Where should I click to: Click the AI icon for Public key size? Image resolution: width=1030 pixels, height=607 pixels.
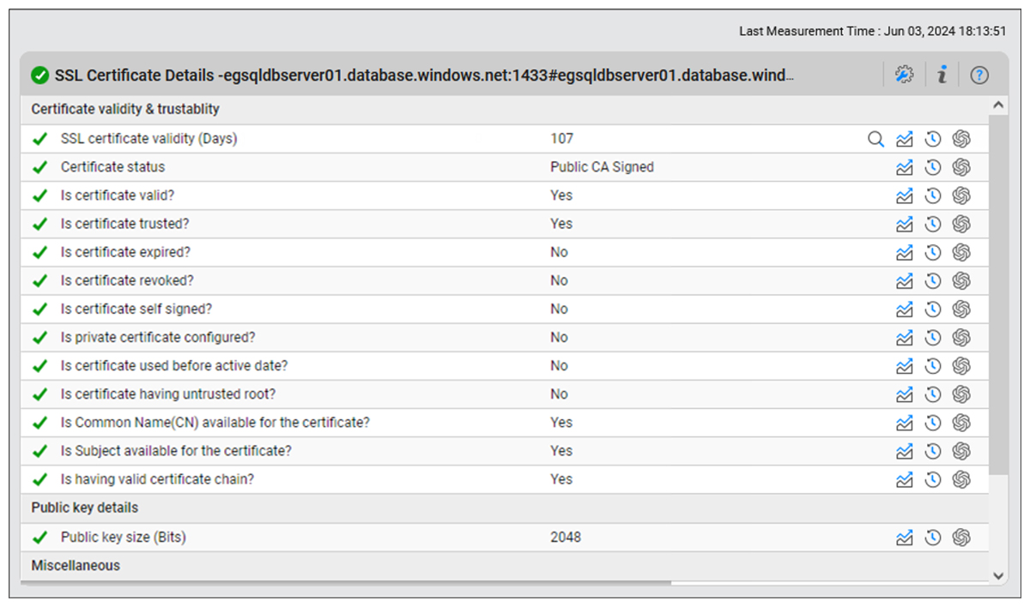[961, 538]
